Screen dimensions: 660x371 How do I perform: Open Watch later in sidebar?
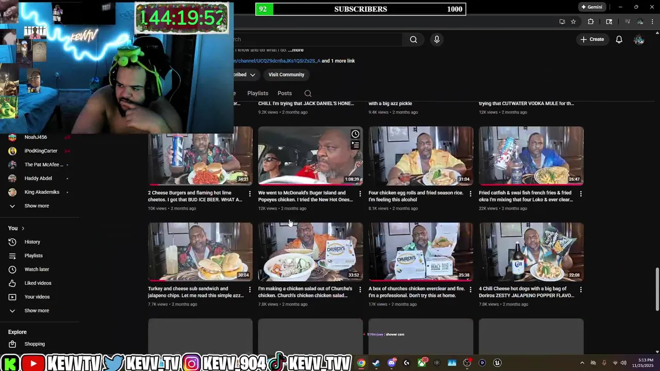coord(37,269)
